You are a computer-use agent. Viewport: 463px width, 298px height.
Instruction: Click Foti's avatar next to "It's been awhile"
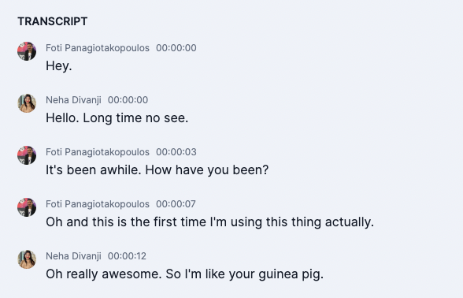coord(27,155)
